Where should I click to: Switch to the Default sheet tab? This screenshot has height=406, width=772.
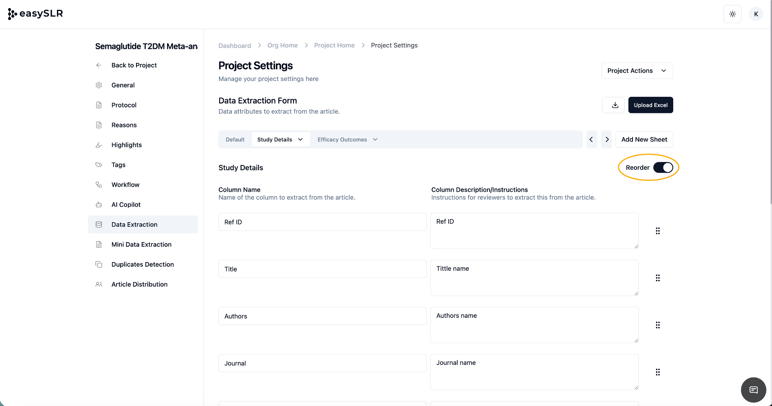pyautogui.click(x=235, y=140)
